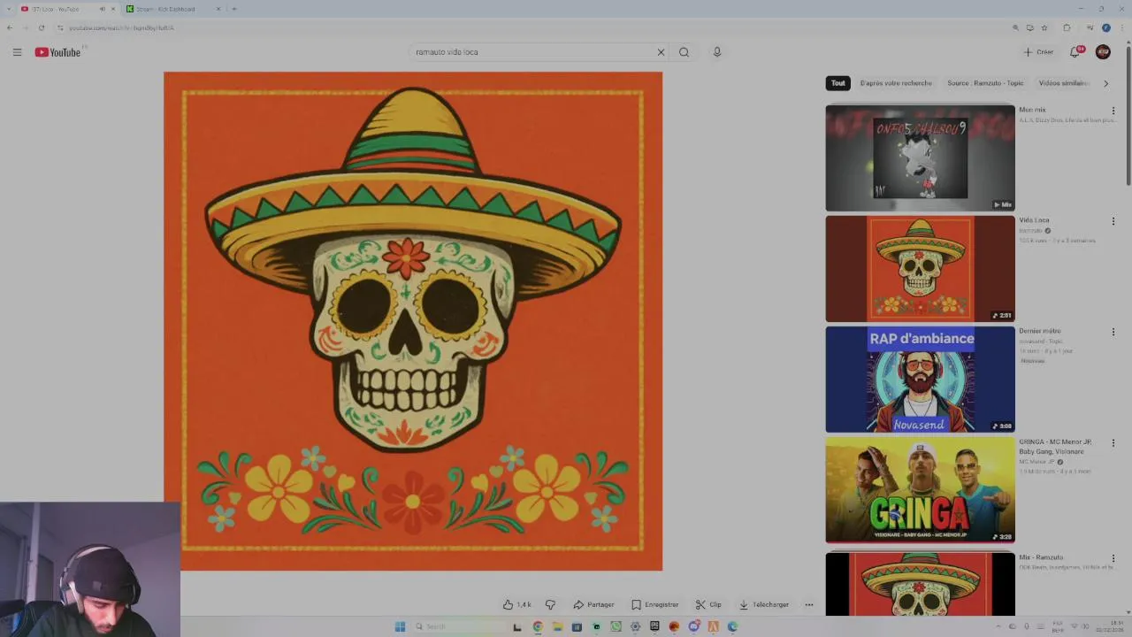Viewport: 1132px width, 637px height.
Task: Start voice search with the microphone
Action: (x=717, y=52)
